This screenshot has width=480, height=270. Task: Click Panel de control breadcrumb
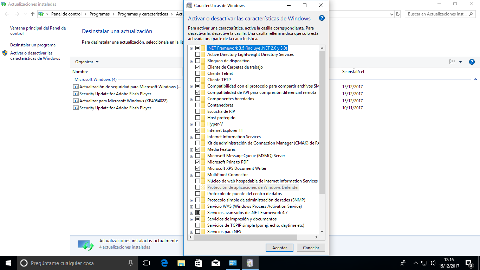click(66, 14)
